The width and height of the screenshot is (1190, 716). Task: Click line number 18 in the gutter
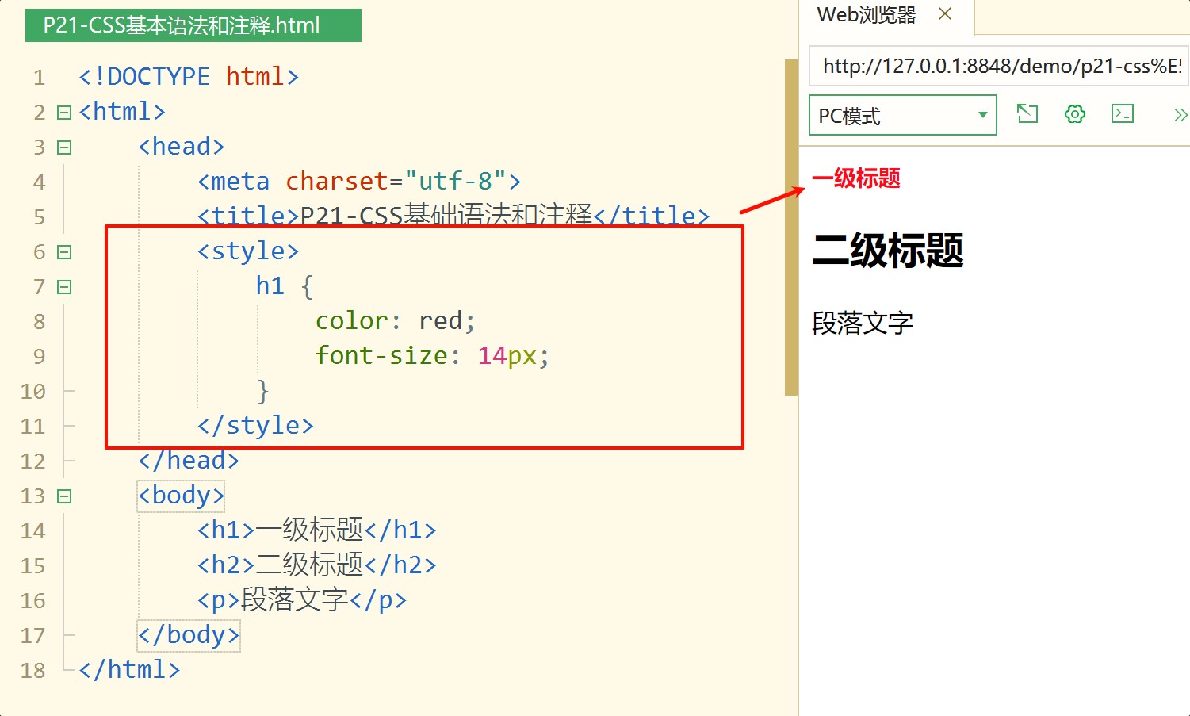[x=33, y=671]
